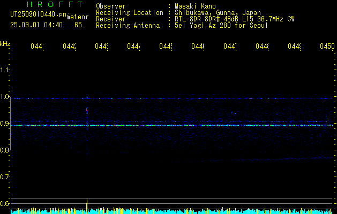Click the 1.0 frequency axis label
The image size is (337, 214).
click(x=4, y=97)
